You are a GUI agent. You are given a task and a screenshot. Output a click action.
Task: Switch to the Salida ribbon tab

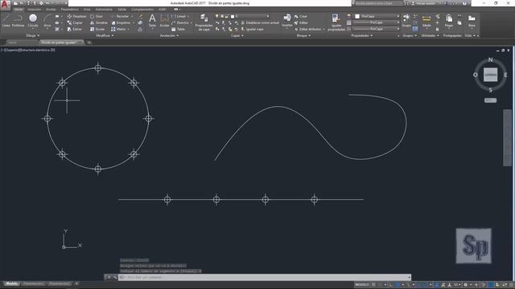click(122, 10)
